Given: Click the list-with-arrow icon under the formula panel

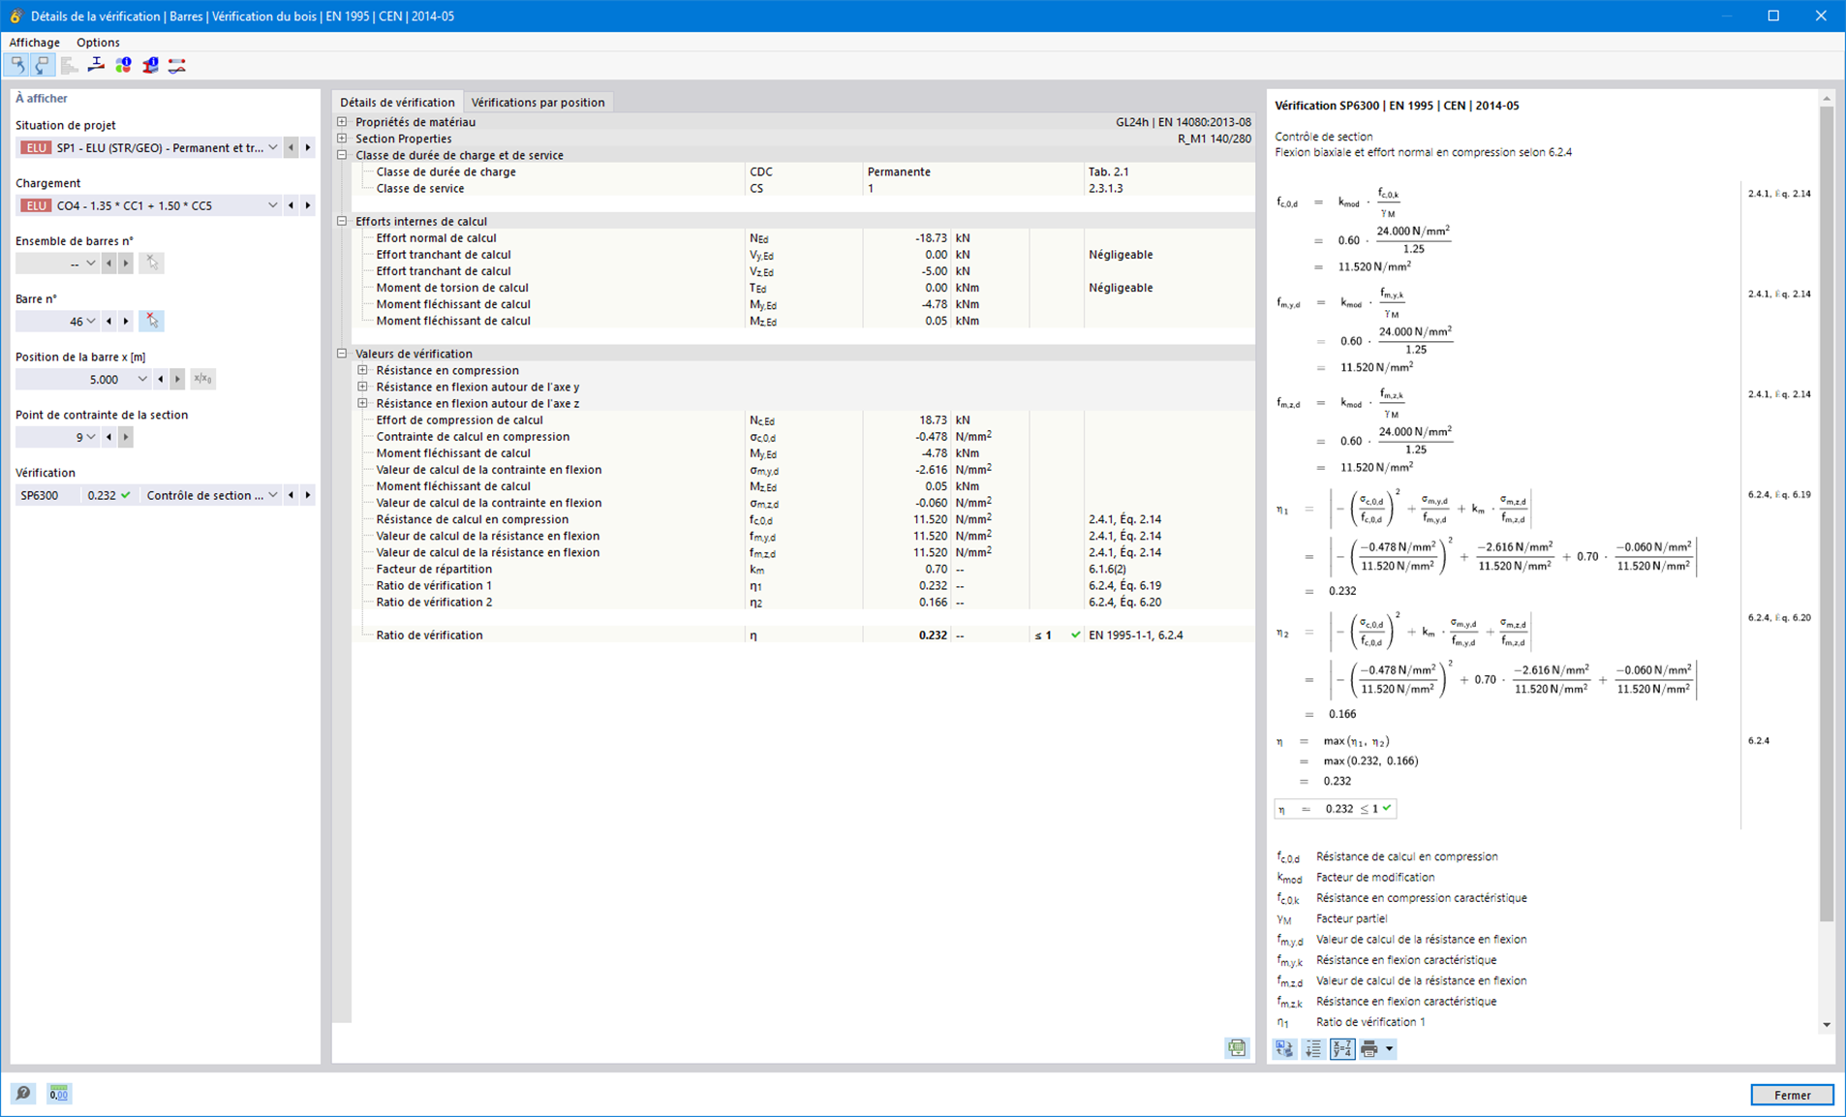Looking at the screenshot, I should [x=1313, y=1048].
